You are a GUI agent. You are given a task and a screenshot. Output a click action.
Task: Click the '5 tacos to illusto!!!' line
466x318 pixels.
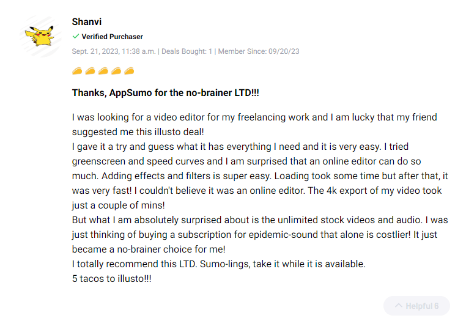(111, 278)
